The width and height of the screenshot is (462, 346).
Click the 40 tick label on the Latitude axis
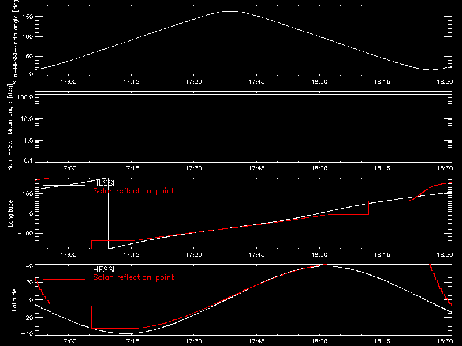pyautogui.click(x=29, y=266)
